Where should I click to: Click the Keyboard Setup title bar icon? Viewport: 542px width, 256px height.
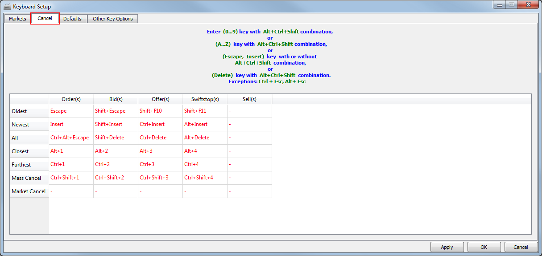[x=7, y=7]
